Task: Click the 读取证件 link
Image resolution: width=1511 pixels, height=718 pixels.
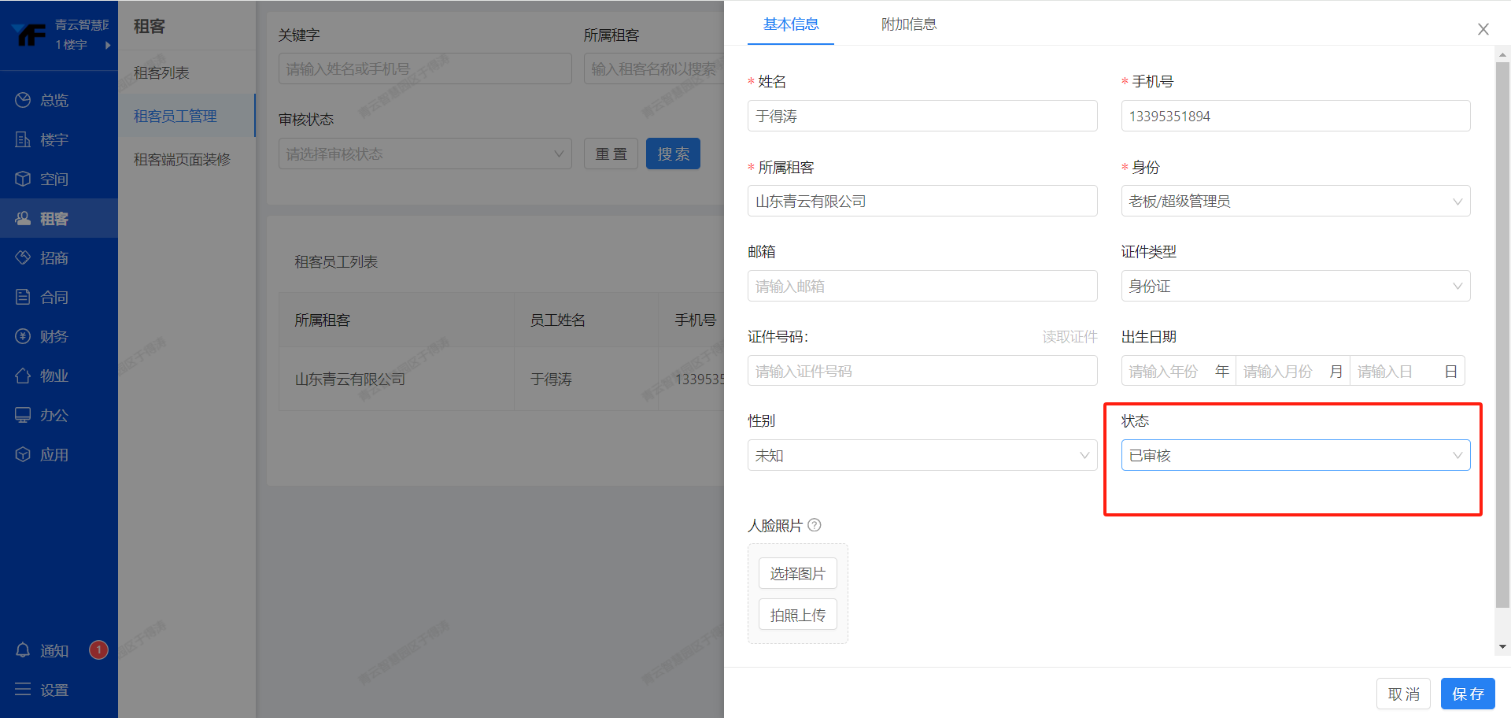Action: click(x=1070, y=337)
